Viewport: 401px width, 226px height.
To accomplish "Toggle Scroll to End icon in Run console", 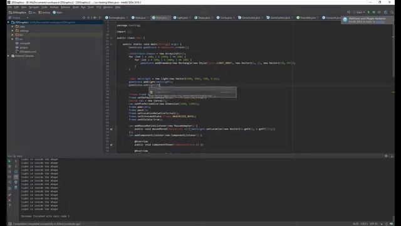I will (x=16, y=177).
